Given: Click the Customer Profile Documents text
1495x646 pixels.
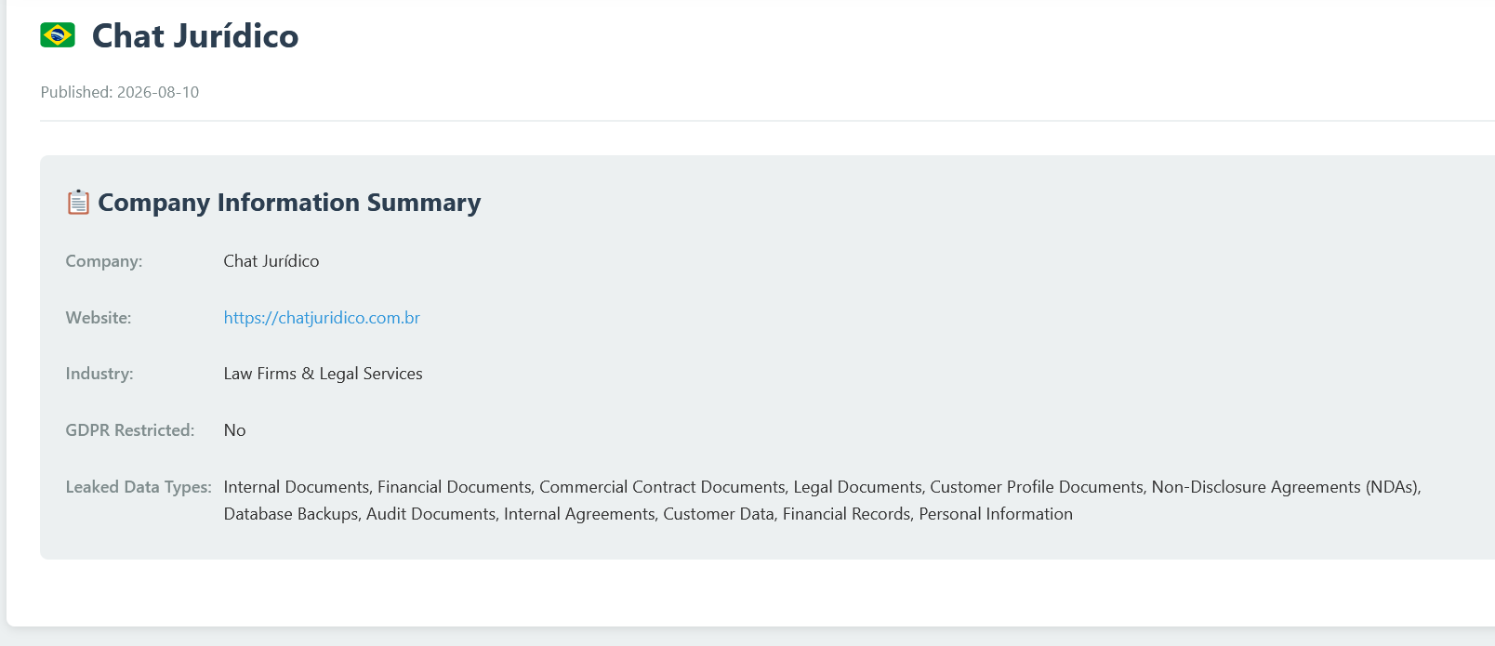Looking at the screenshot, I should pos(1037,487).
